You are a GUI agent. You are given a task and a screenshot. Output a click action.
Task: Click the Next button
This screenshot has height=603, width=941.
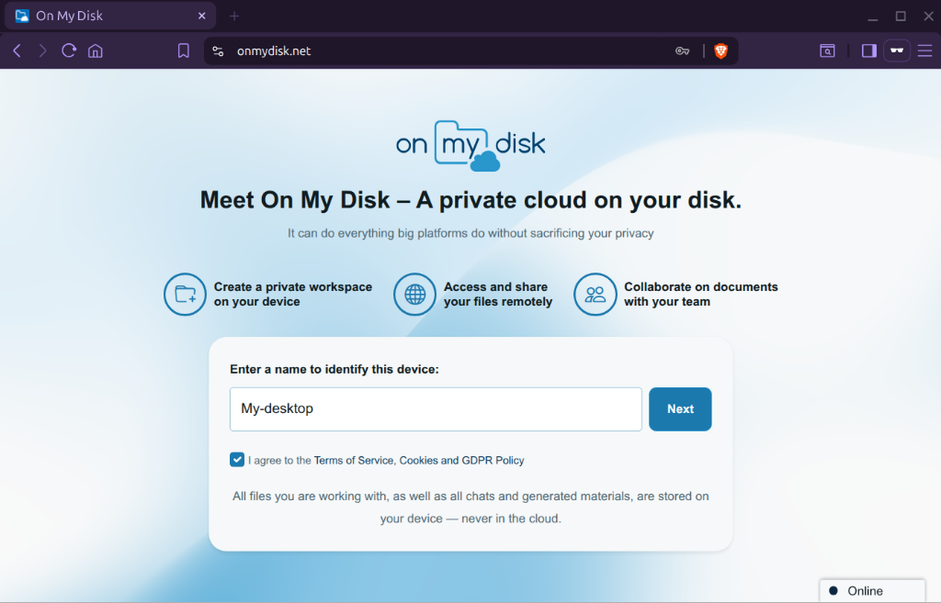(680, 408)
